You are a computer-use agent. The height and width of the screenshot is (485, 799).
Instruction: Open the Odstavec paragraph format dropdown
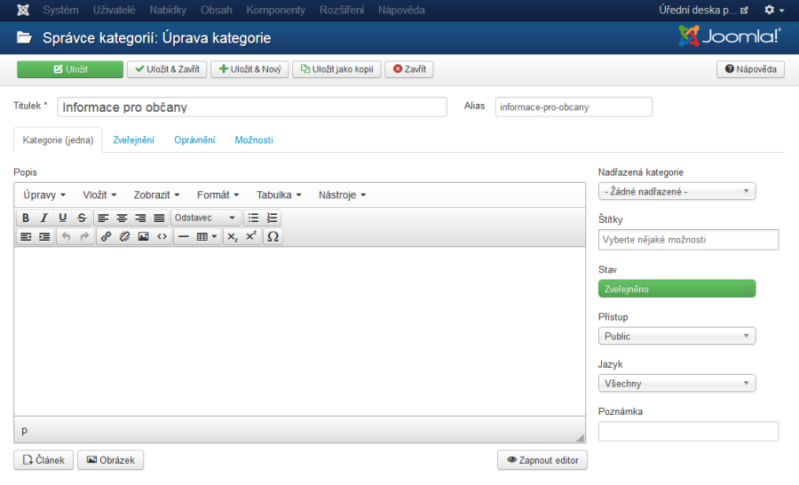[x=205, y=219]
